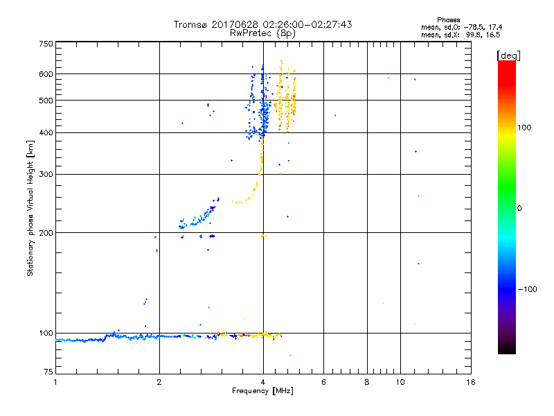Click the y-axis tick label '200'
The width and height of the screenshot is (554, 416).
coord(46,233)
